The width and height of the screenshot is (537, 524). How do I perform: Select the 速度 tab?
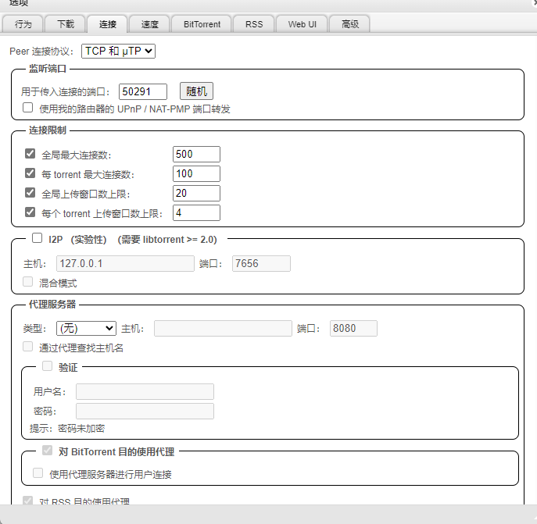pos(149,24)
